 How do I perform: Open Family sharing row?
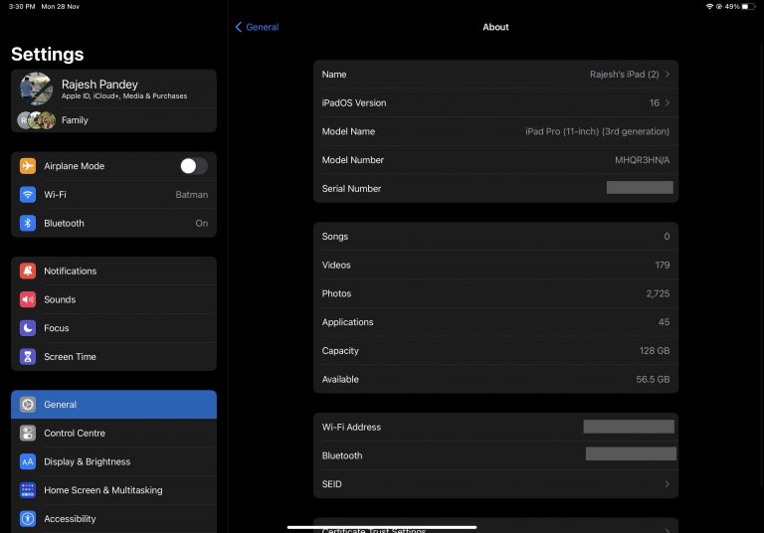coord(114,120)
